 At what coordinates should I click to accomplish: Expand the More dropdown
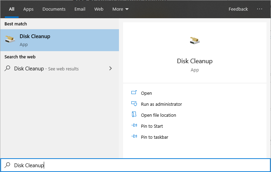coord(120,9)
